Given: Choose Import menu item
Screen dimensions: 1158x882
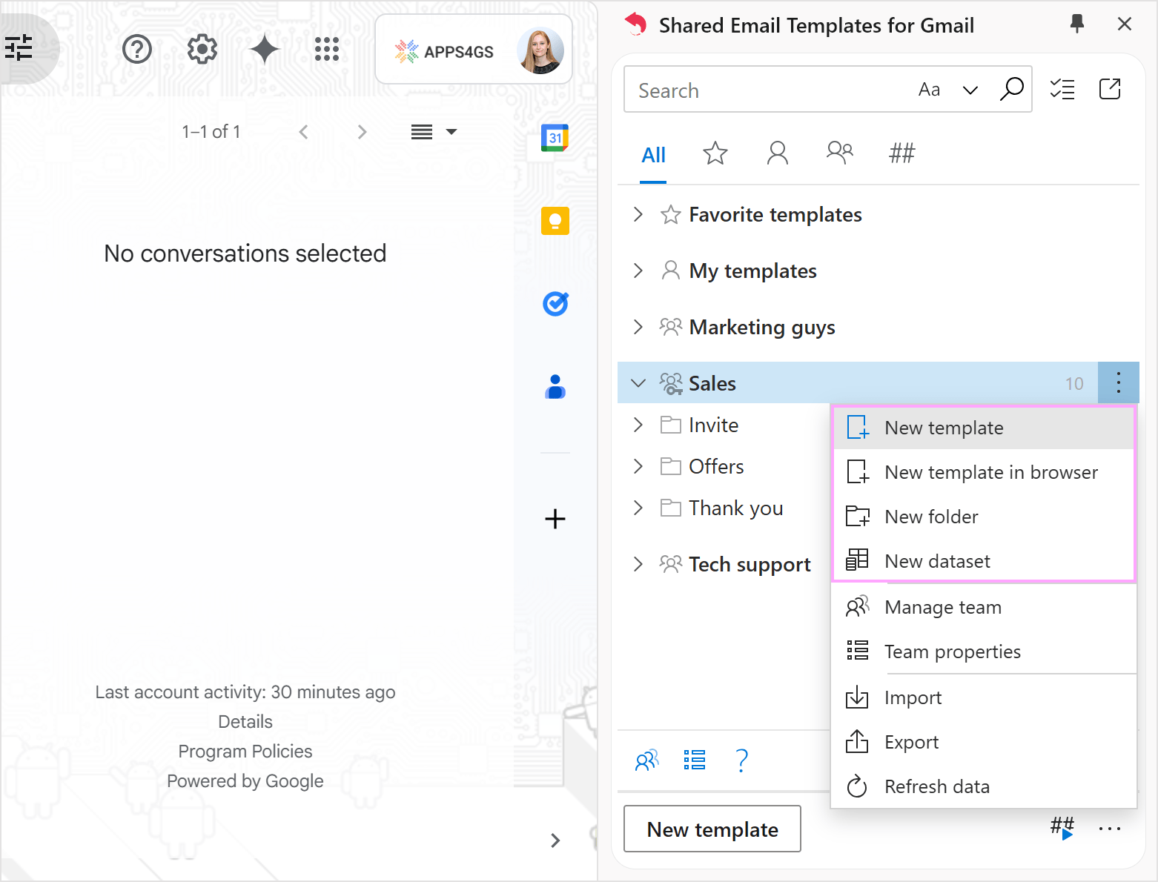Looking at the screenshot, I should click(985, 697).
